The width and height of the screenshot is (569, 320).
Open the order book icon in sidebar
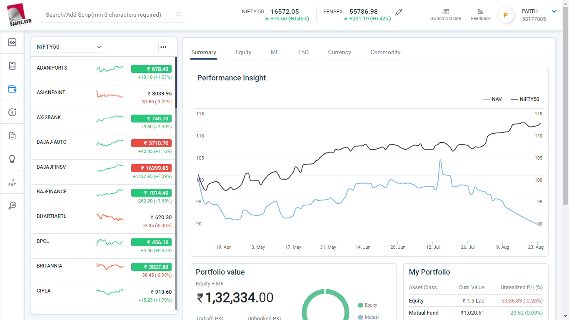point(12,65)
